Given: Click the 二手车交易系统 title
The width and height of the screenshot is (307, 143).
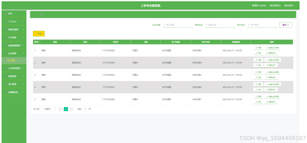Looking at the screenshot, I should tap(151, 6).
